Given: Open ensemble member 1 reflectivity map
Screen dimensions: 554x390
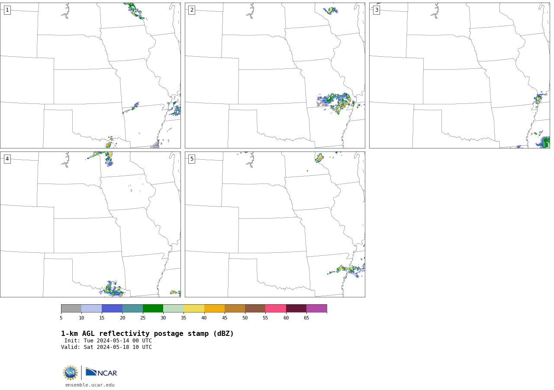Looking at the screenshot, I should pyautogui.click(x=90, y=75).
